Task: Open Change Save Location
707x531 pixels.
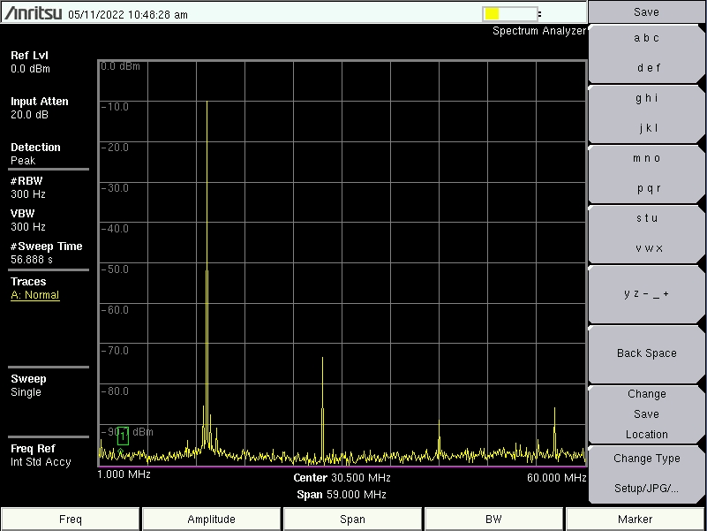Action: (x=647, y=413)
